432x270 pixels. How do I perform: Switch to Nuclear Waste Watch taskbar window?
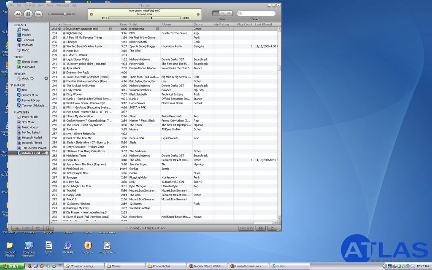pos(207,266)
